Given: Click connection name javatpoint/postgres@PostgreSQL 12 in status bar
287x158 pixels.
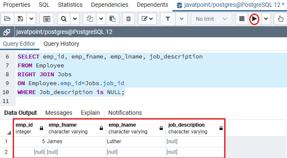Looking at the screenshot, I should point(64,32).
